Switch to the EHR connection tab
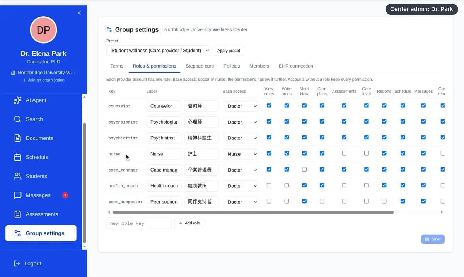The height and width of the screenshot is (277, 464). coord(296,66)
